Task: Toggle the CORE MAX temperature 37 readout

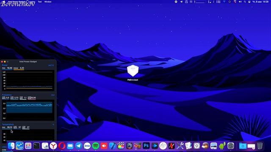Action: coord(17,128)
